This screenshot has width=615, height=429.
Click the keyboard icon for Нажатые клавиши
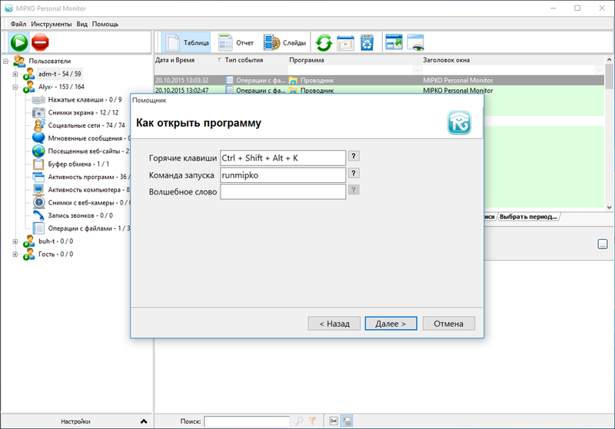pyautogui.click(x=38, y=100)
